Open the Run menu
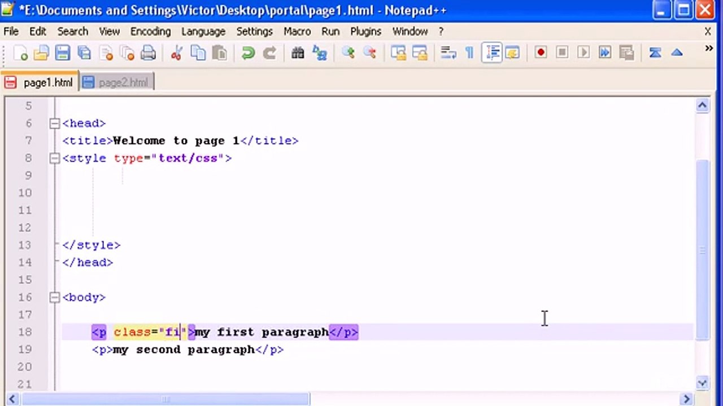723x406 pixels. click(x=330, y=32)
